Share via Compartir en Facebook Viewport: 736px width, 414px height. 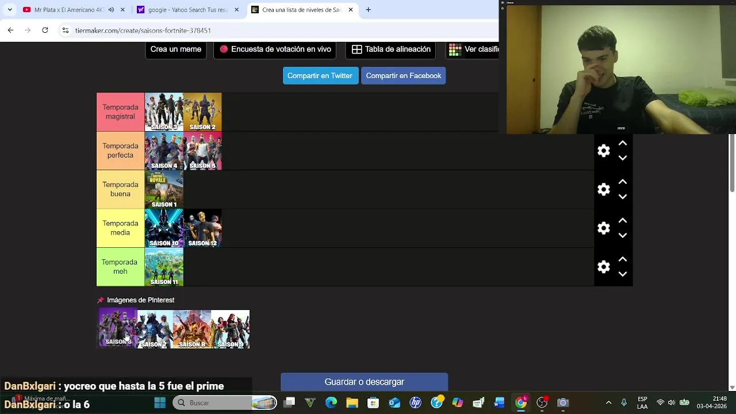403,76
